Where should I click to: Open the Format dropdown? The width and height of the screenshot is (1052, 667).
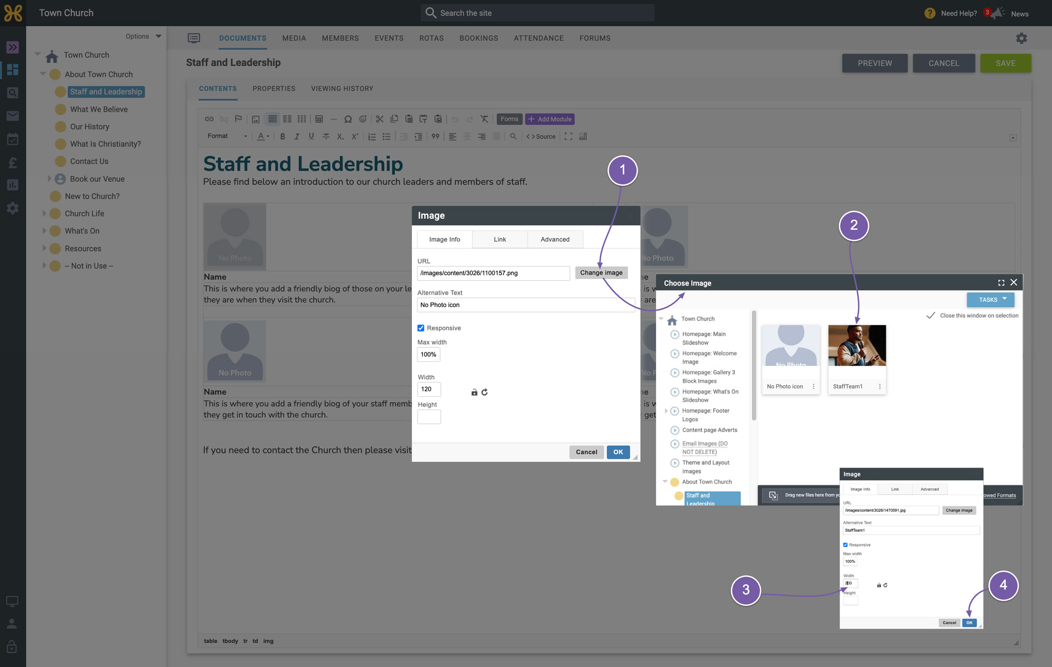(227, 136)
